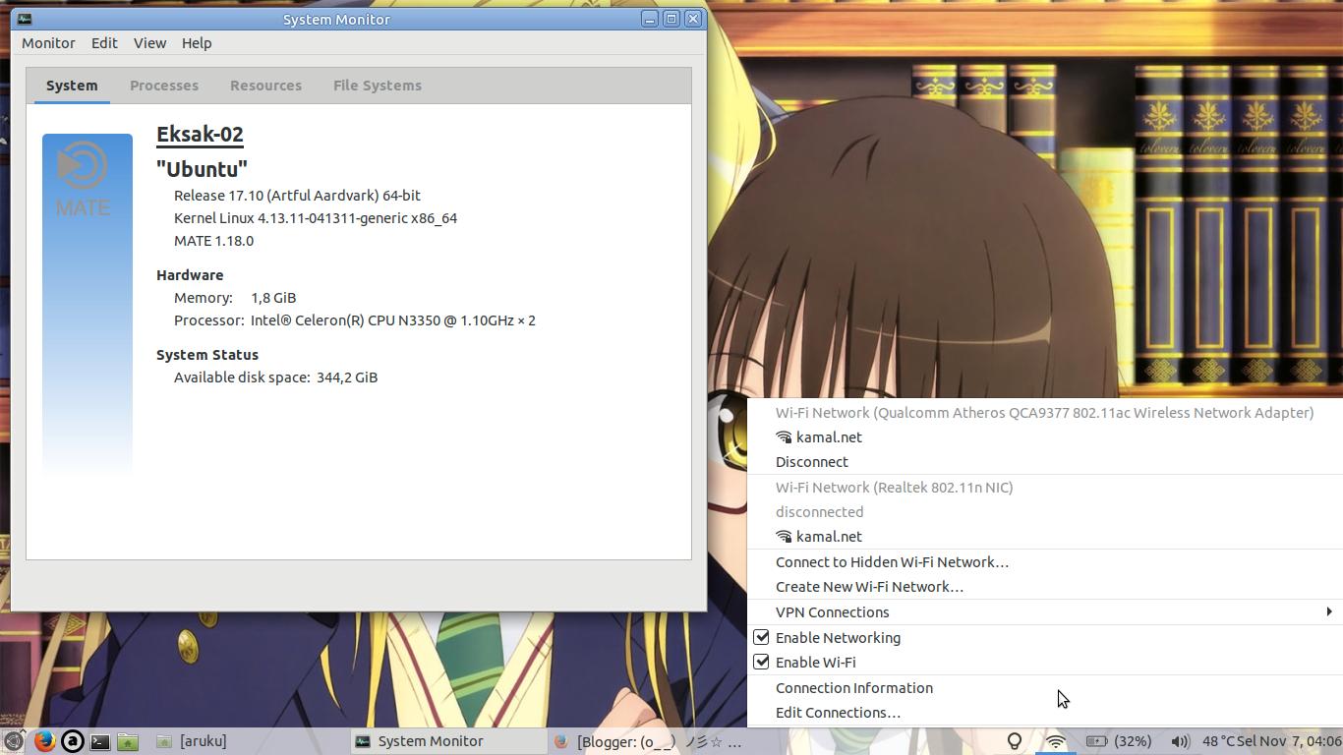Click the Kernel Linux 4.13.11 line
Screen dimensions: 1343x755
(316, 218)
